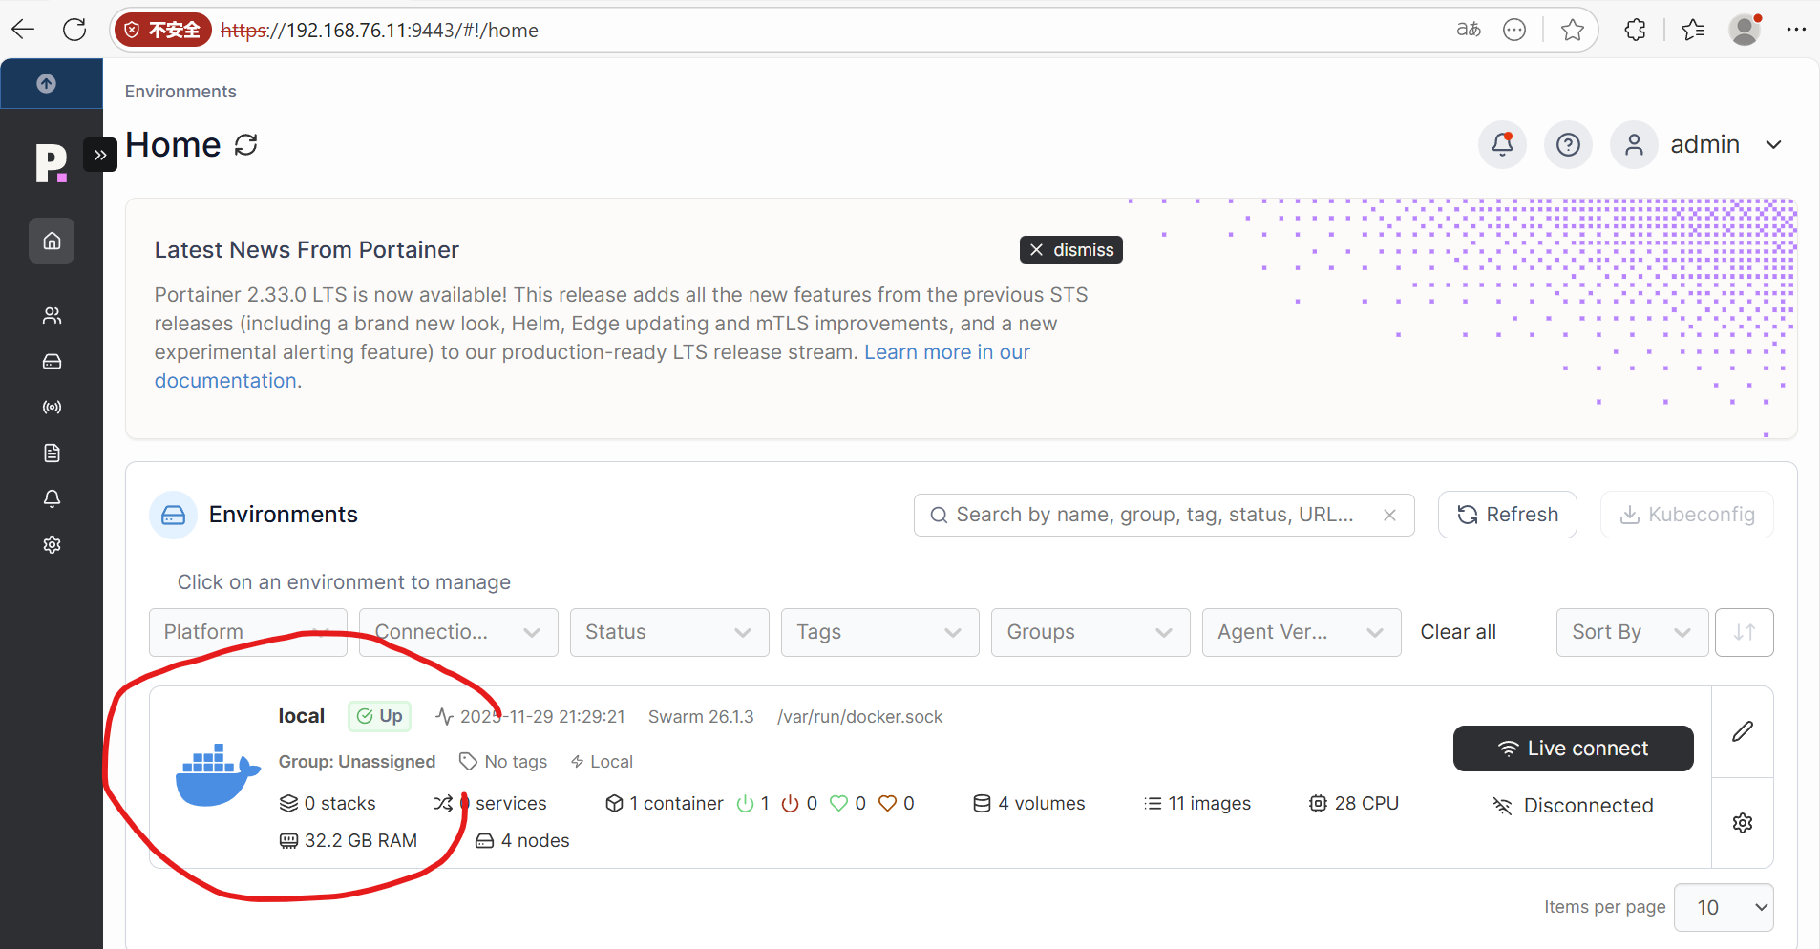
Task: Open Notifications bell in sidebar
Action: [x=52, y=498]
